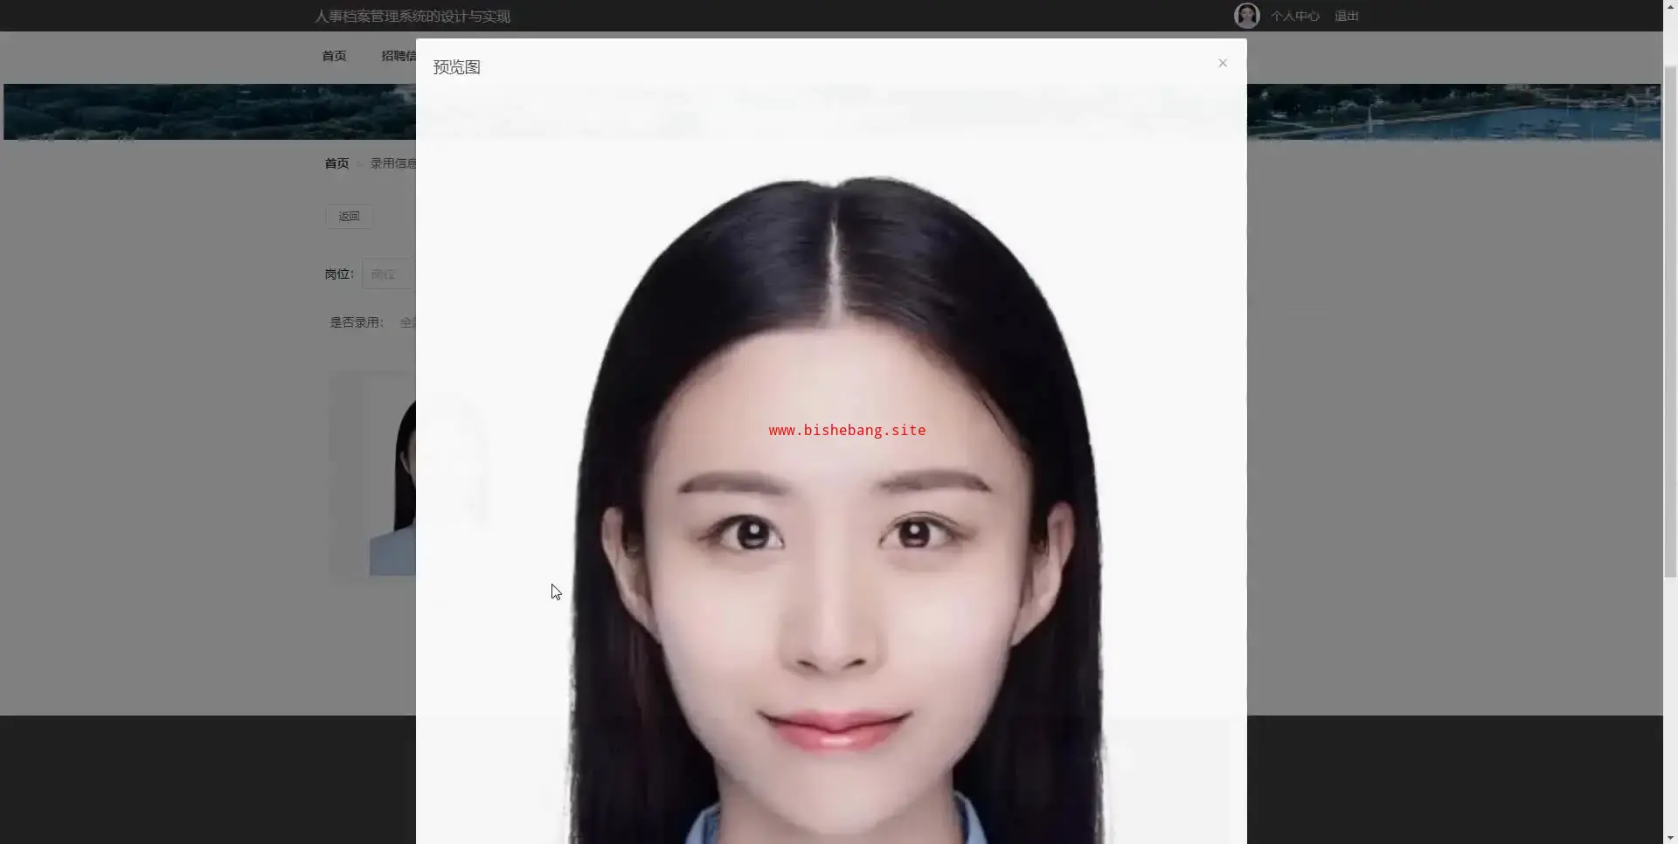Click the 预览图 dialog title

point(456,67)
